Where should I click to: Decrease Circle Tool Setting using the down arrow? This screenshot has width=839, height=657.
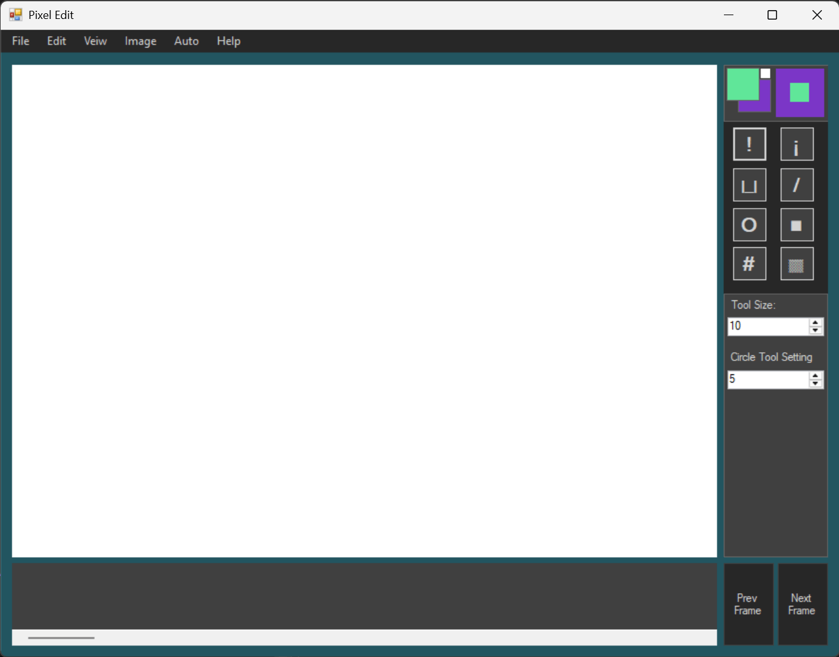816,383
